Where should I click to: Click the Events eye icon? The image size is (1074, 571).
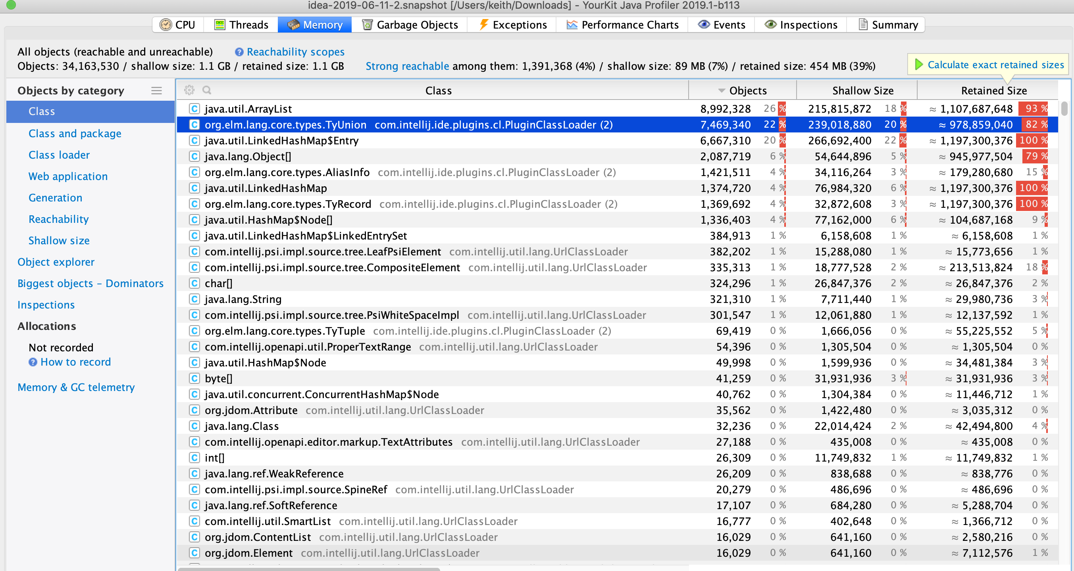pyautogui.click(x=703, y=25)
